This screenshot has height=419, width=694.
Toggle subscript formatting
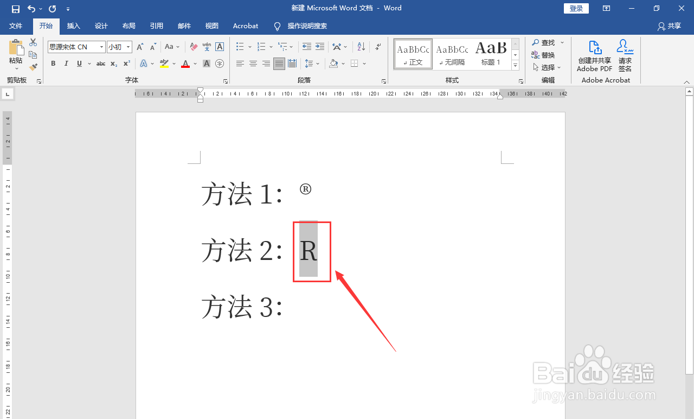(113, 64)
